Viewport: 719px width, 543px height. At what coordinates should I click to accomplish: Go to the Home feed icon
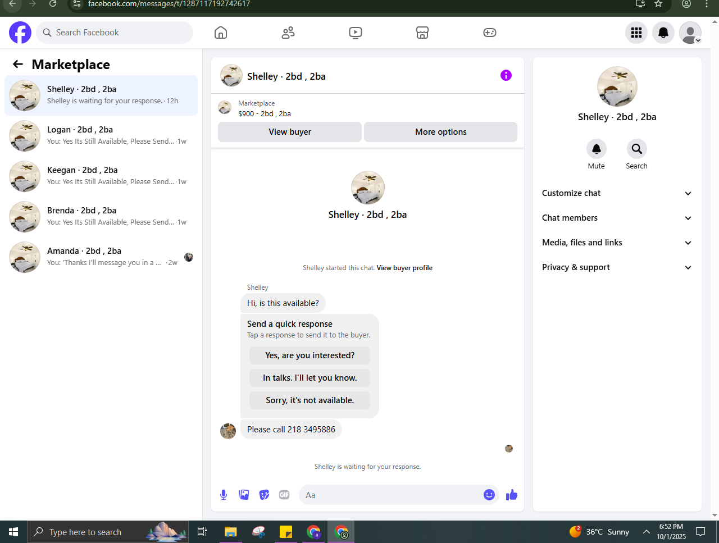click(221, 33)
